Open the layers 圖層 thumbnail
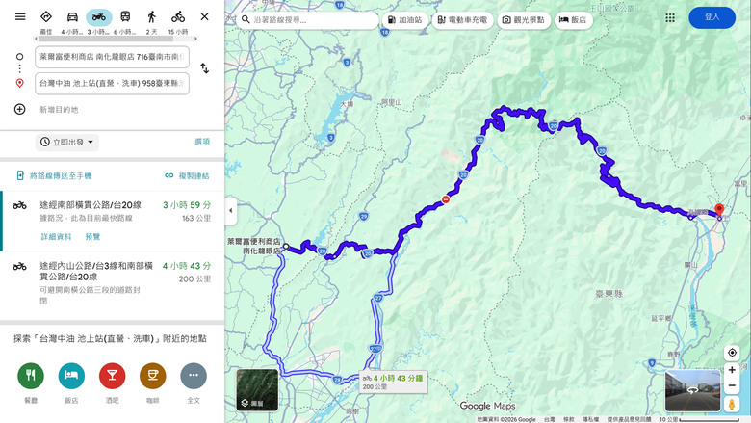This screenshot has width=751, height=423. pos(257,389)
